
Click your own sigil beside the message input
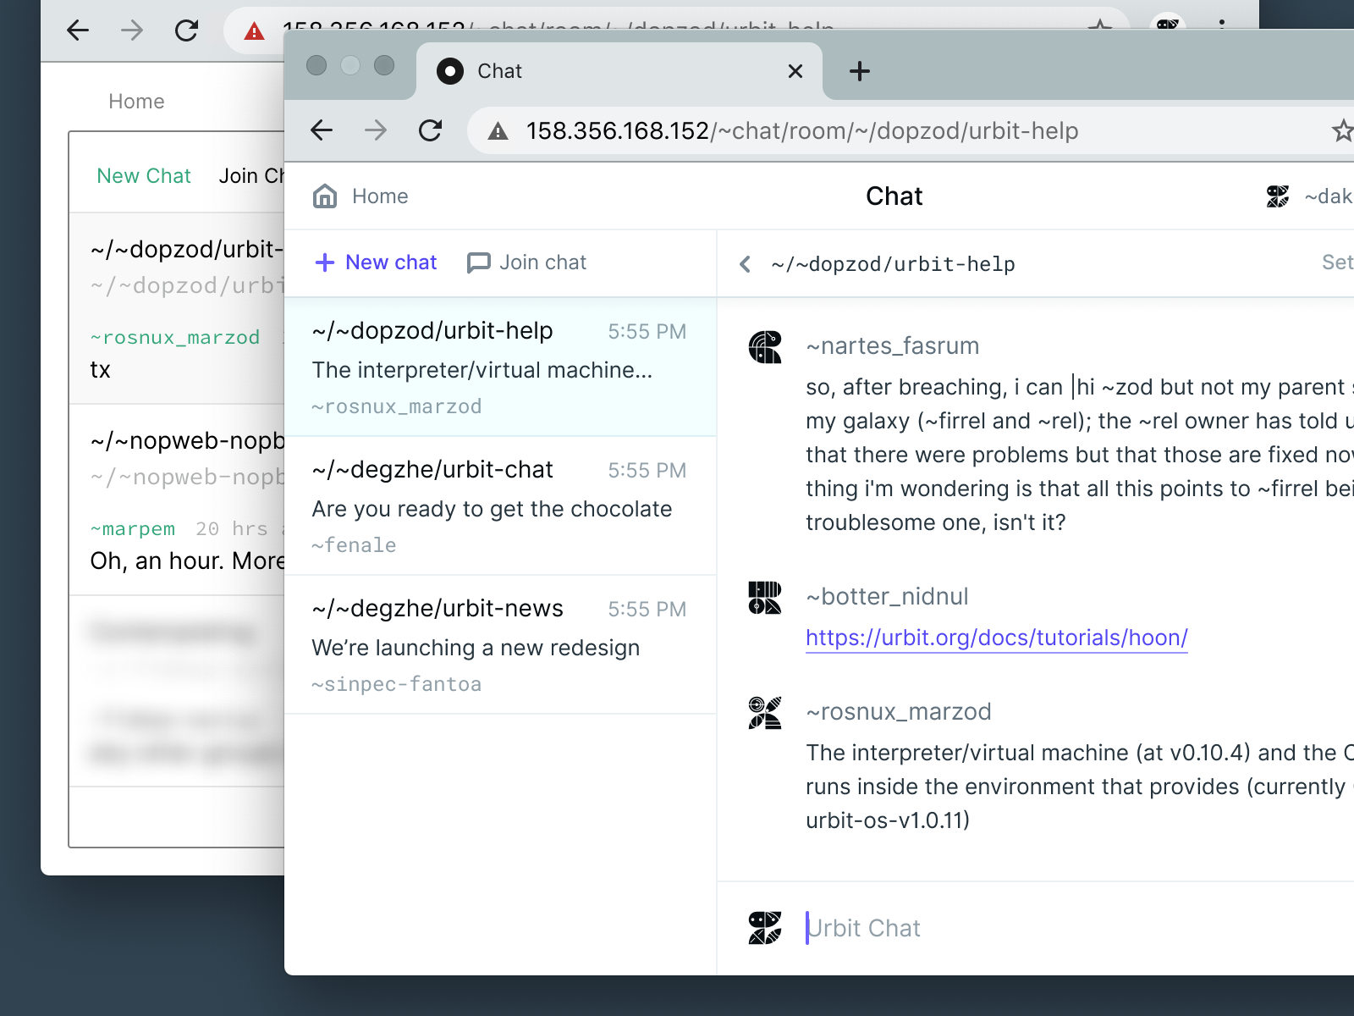pyautogui.click(x=765, y=928)
